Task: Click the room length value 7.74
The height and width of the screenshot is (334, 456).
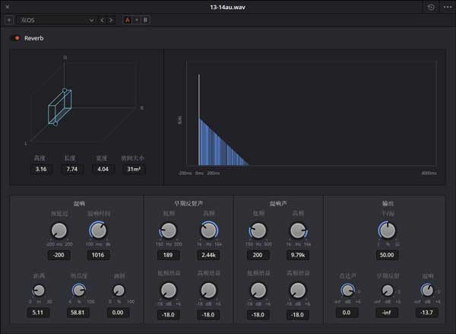Action: coord(71,169)
